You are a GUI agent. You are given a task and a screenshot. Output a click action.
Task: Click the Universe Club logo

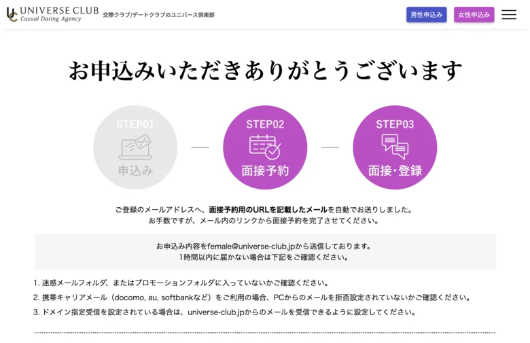53,14
